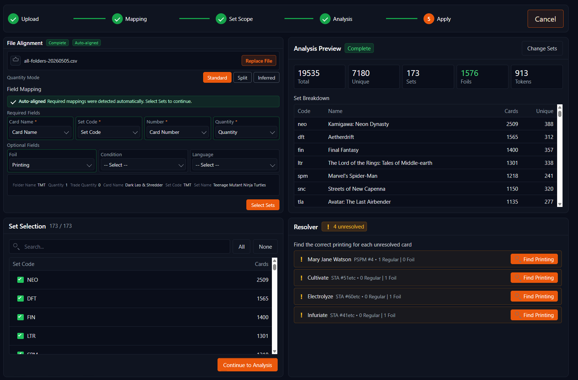Viewport: 578px width, 380px height.
Task: Select Standard quantity mode
Action: click(217, 78)
